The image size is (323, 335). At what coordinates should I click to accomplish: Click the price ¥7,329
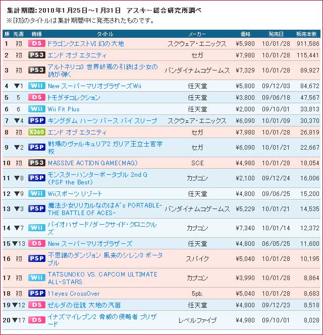tap(245, 71)
